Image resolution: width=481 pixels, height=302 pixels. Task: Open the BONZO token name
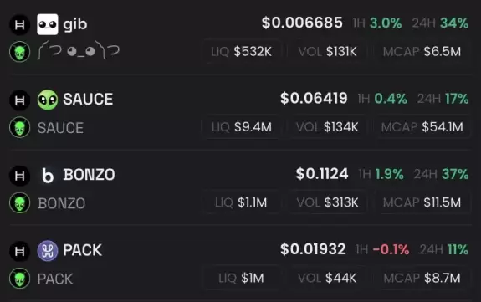pyautogui.click(x=89, y=175)
